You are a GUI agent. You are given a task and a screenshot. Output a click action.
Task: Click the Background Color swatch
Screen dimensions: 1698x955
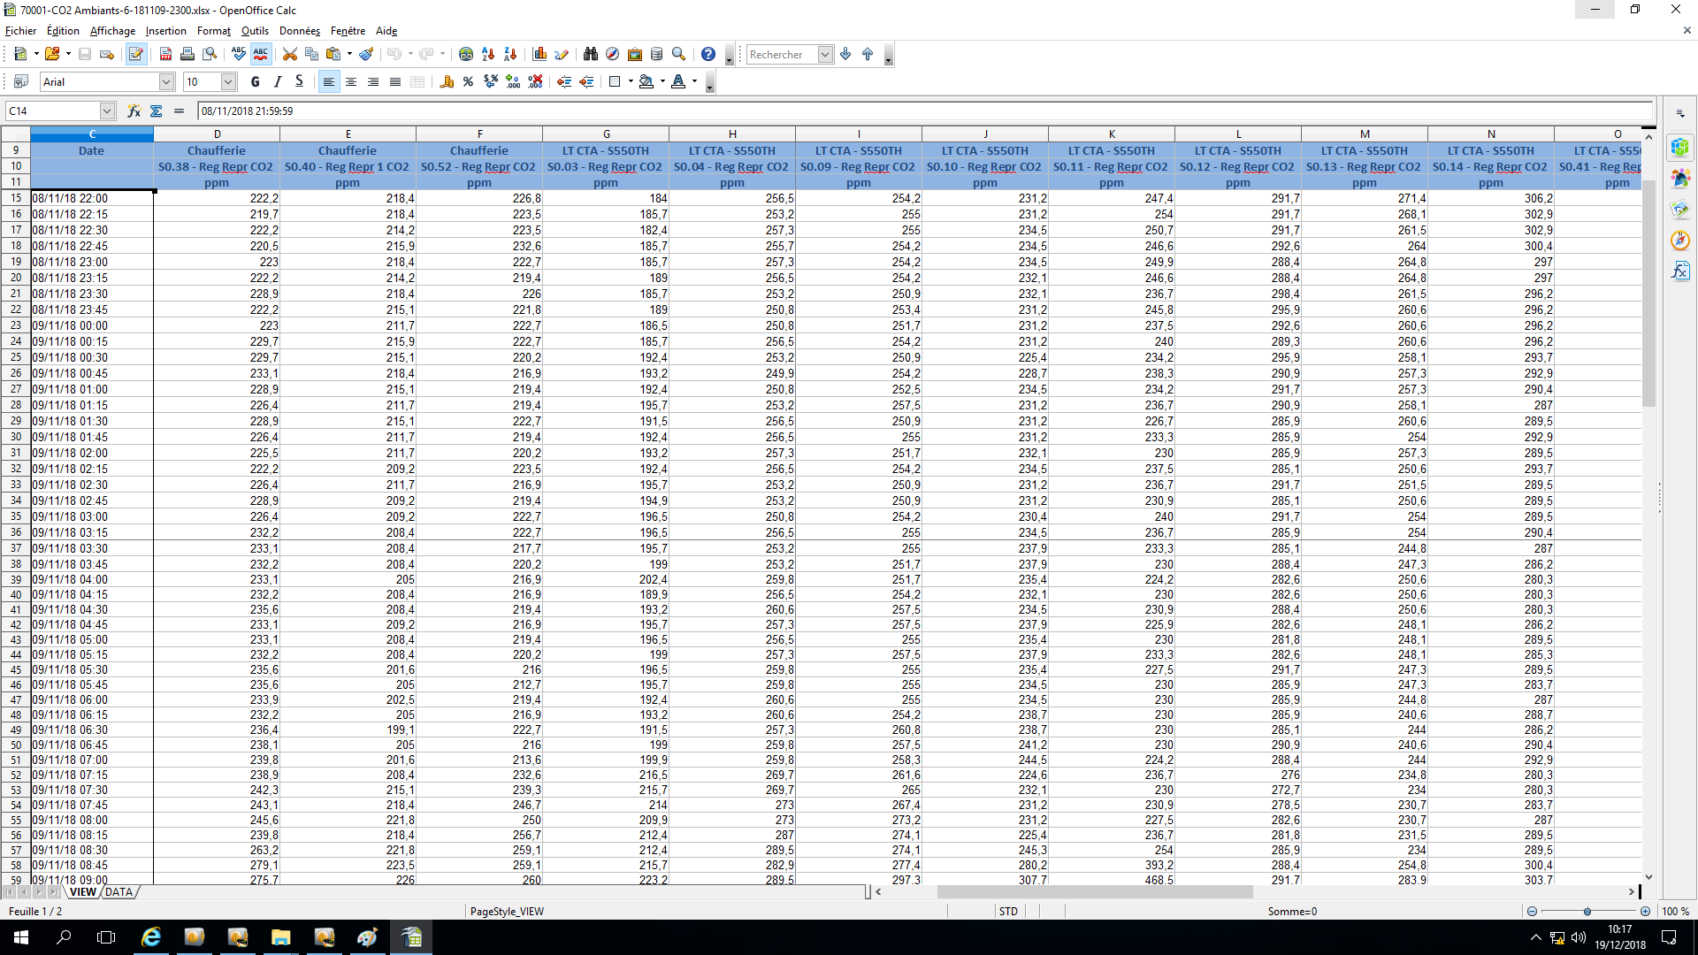point(646,81)
